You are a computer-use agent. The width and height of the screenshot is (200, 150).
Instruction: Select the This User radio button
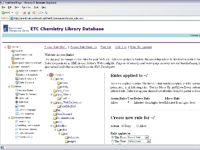pos(112,141)
